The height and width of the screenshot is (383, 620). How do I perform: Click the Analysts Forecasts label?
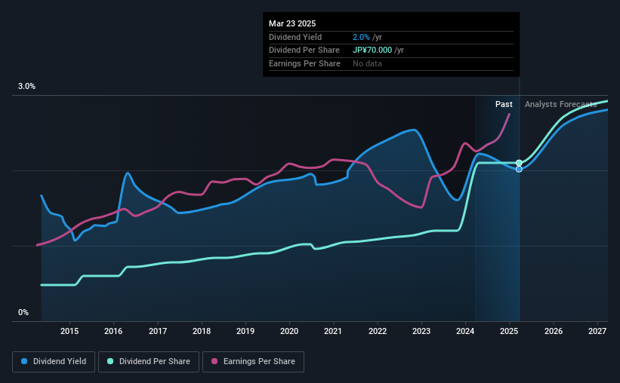point(560,104)
